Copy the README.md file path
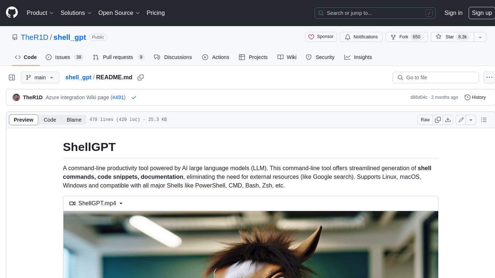 point(141,78)
